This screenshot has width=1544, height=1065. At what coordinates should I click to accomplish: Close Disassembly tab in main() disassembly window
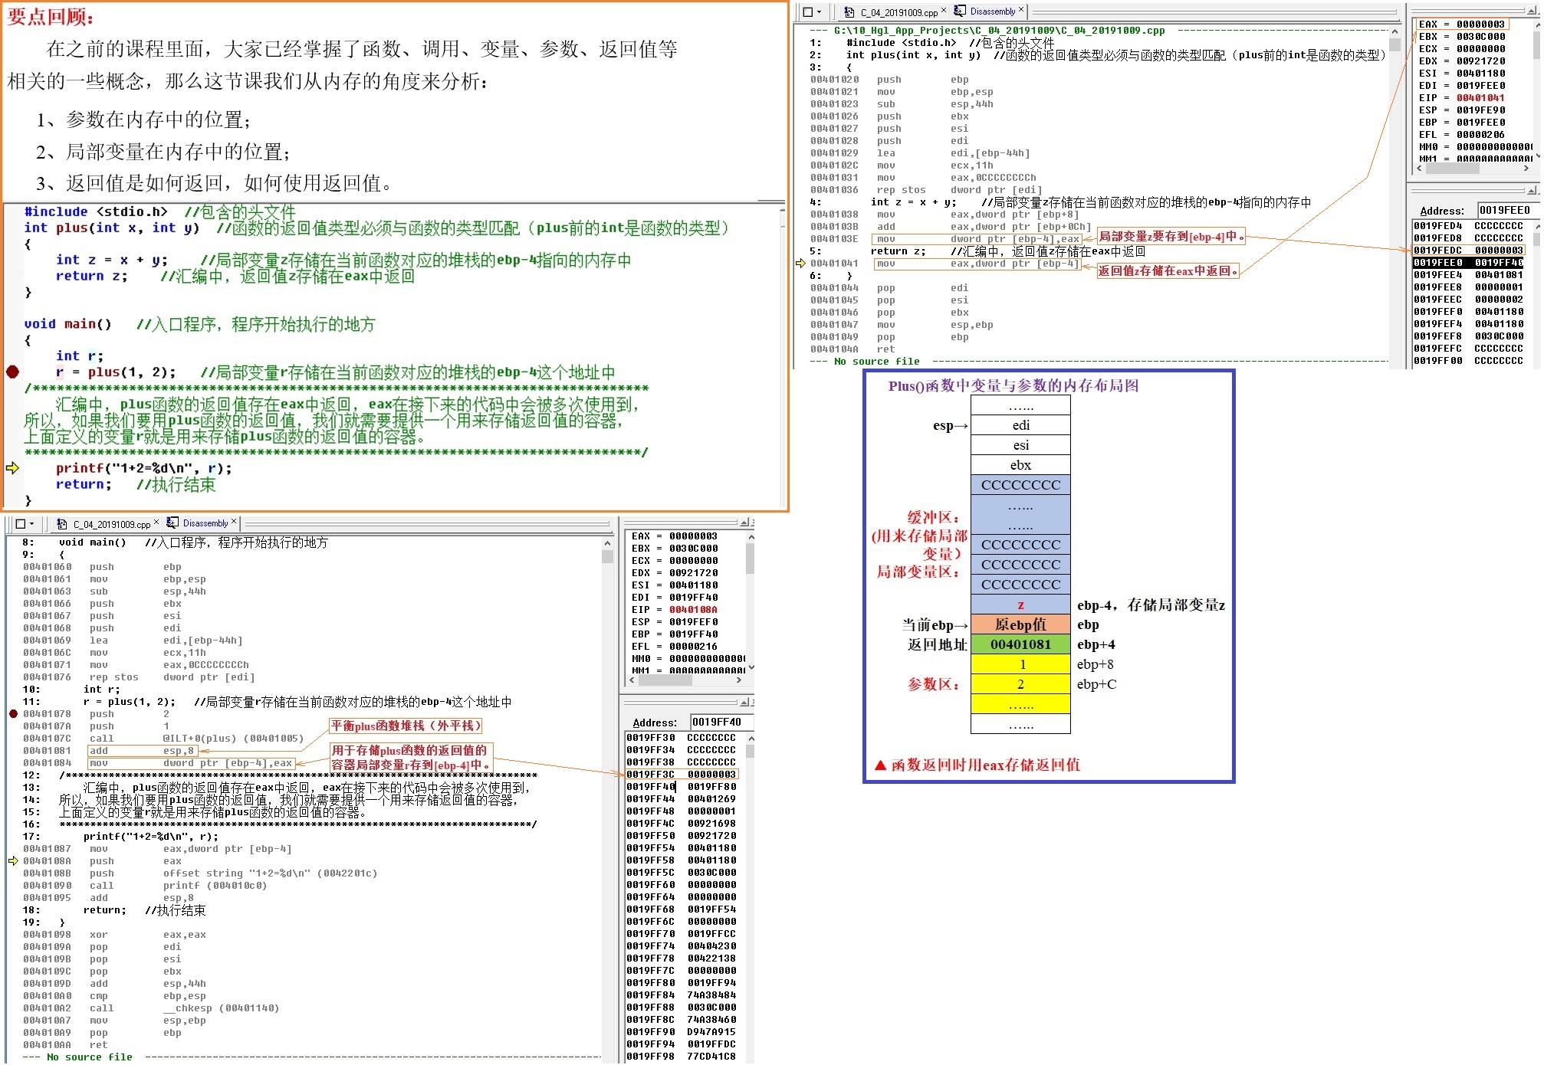click(x=234, y=521)
